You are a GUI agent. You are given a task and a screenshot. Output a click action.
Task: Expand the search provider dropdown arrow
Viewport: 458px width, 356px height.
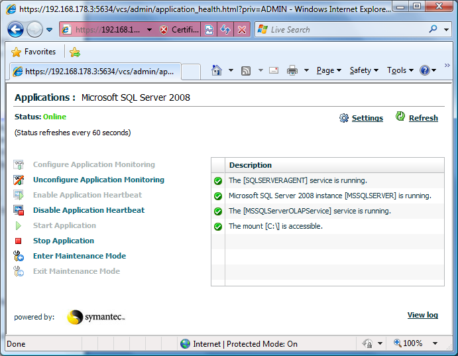[x=446, y=29]
